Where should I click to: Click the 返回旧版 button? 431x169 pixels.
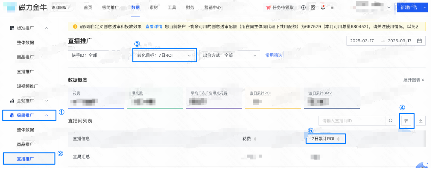pos(61,7)
